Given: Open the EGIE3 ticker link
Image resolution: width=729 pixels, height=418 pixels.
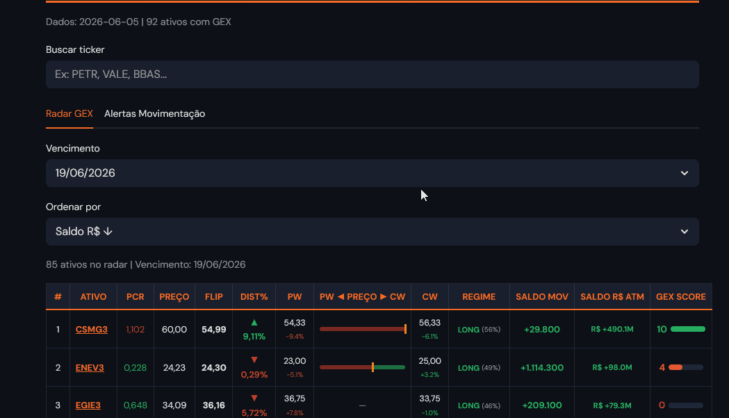Looking at the screenshot, I should [x=88, y=405].
